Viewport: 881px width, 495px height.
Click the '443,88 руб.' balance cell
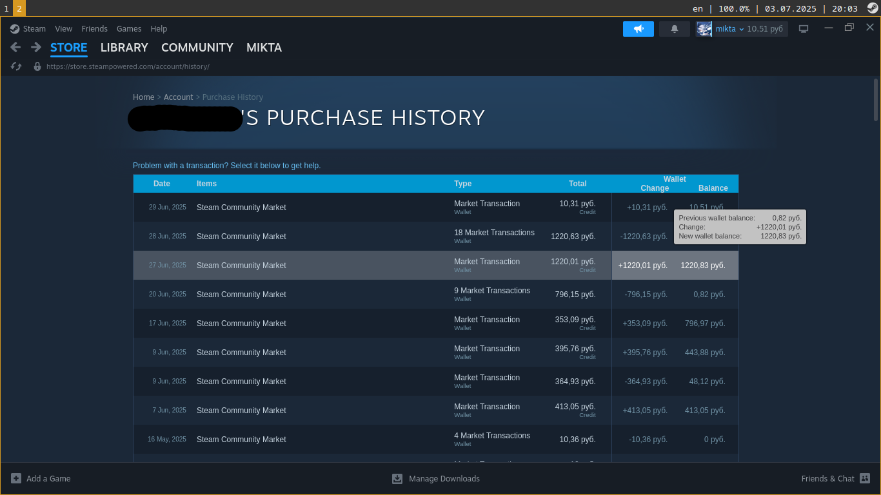pos(705,353)
